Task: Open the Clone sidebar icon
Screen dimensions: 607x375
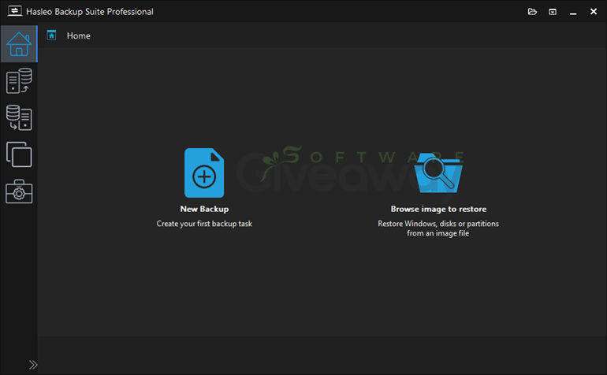Action: [x=19, y=154]
